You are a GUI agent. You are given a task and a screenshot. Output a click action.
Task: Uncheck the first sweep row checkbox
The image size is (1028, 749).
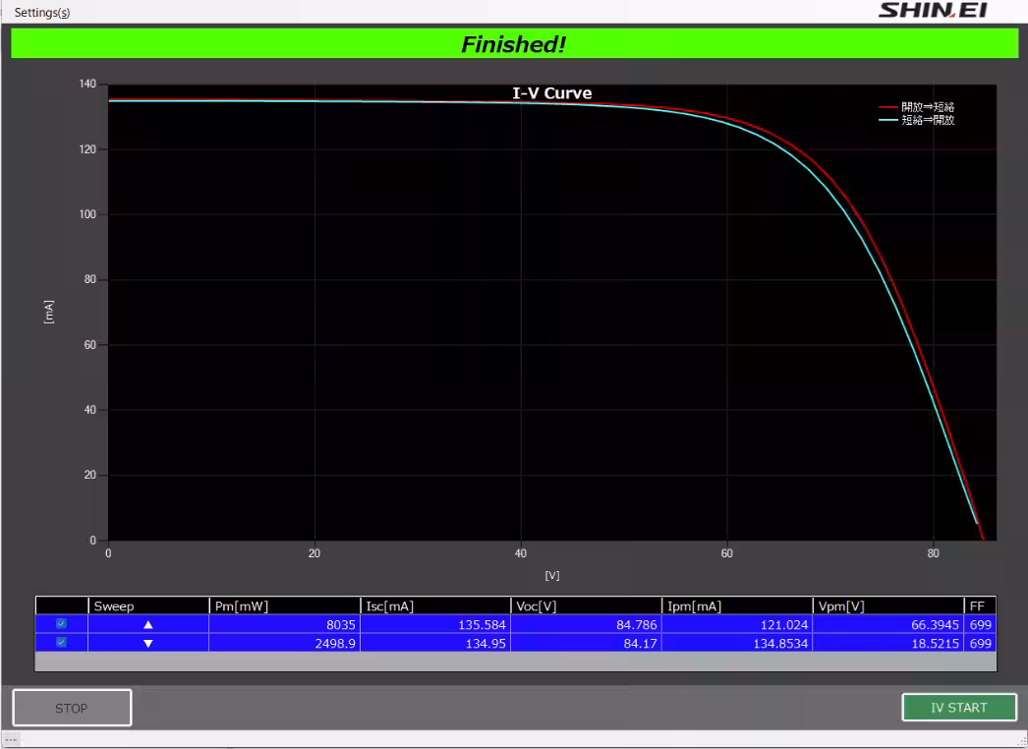[62, 624]
